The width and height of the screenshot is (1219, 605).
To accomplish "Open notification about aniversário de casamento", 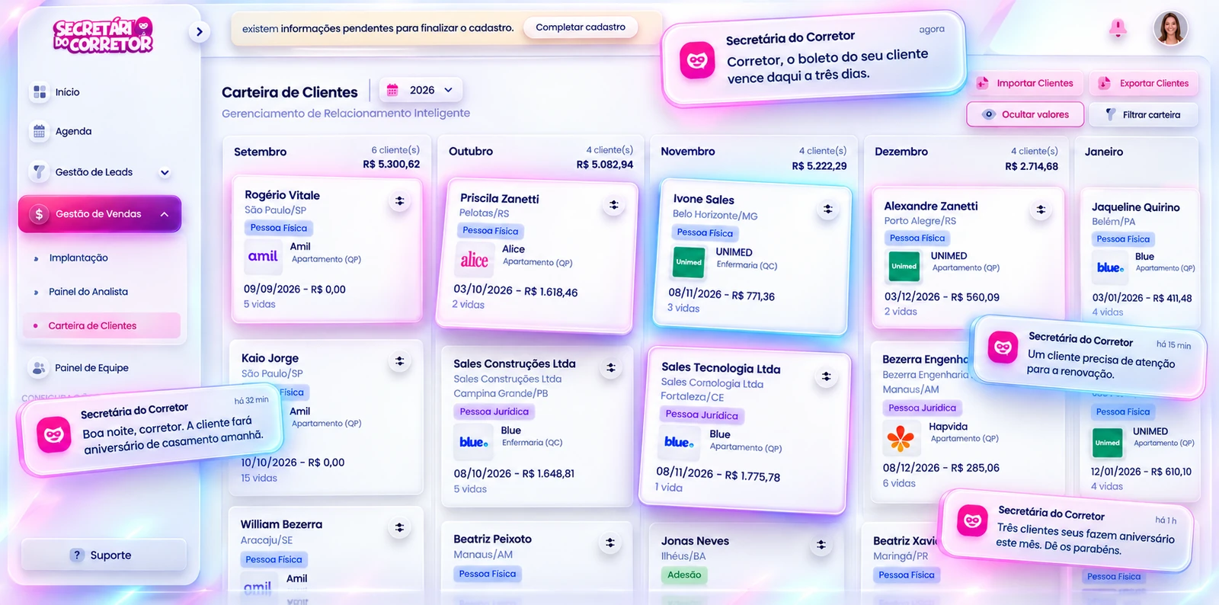I will [x=151, y=428].
